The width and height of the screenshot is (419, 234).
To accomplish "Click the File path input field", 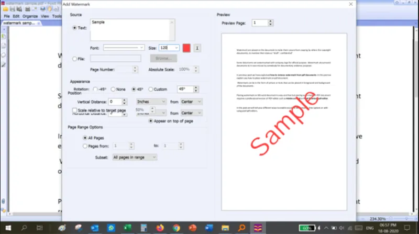I will pos(115,58).
